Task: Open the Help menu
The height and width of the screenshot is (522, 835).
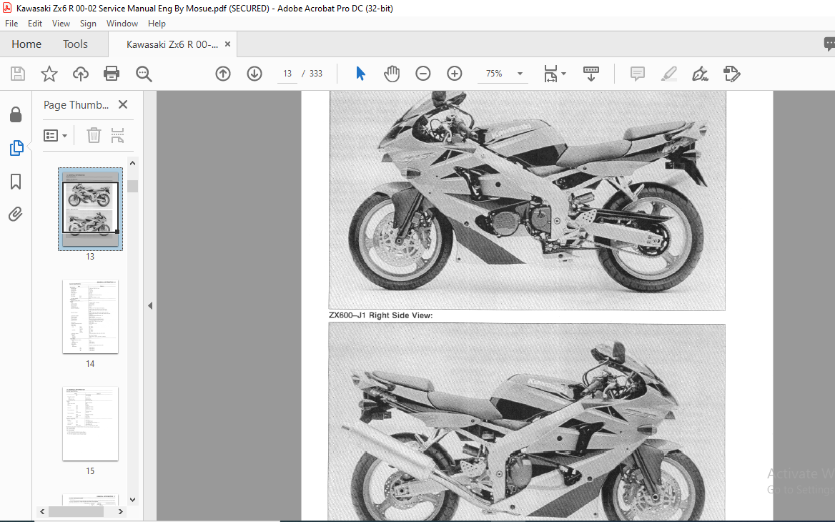Action: tap(157, 24)
